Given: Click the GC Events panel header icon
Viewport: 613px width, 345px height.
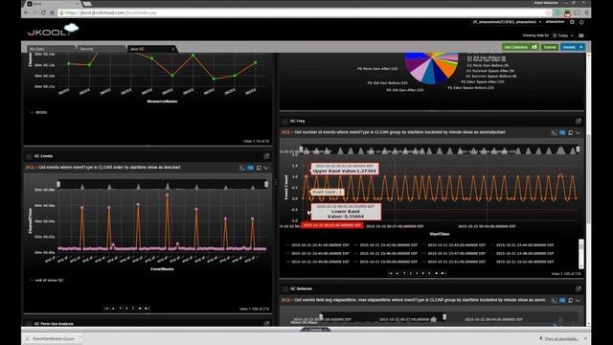Looking at the screenshot, I should (x=29, y=156).
